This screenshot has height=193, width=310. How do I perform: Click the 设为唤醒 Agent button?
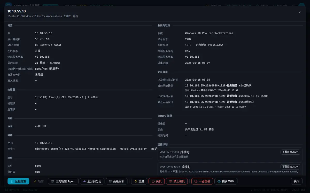pyautogui.click(x=63, y=181)
